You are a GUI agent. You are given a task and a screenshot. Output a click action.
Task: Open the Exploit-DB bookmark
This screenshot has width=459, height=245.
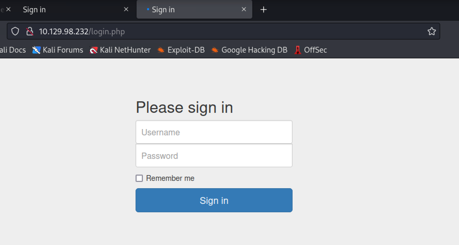point(181,50)
